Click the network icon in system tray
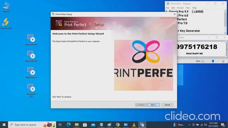This screenshot has height=128, width=228. click(202, 125)
